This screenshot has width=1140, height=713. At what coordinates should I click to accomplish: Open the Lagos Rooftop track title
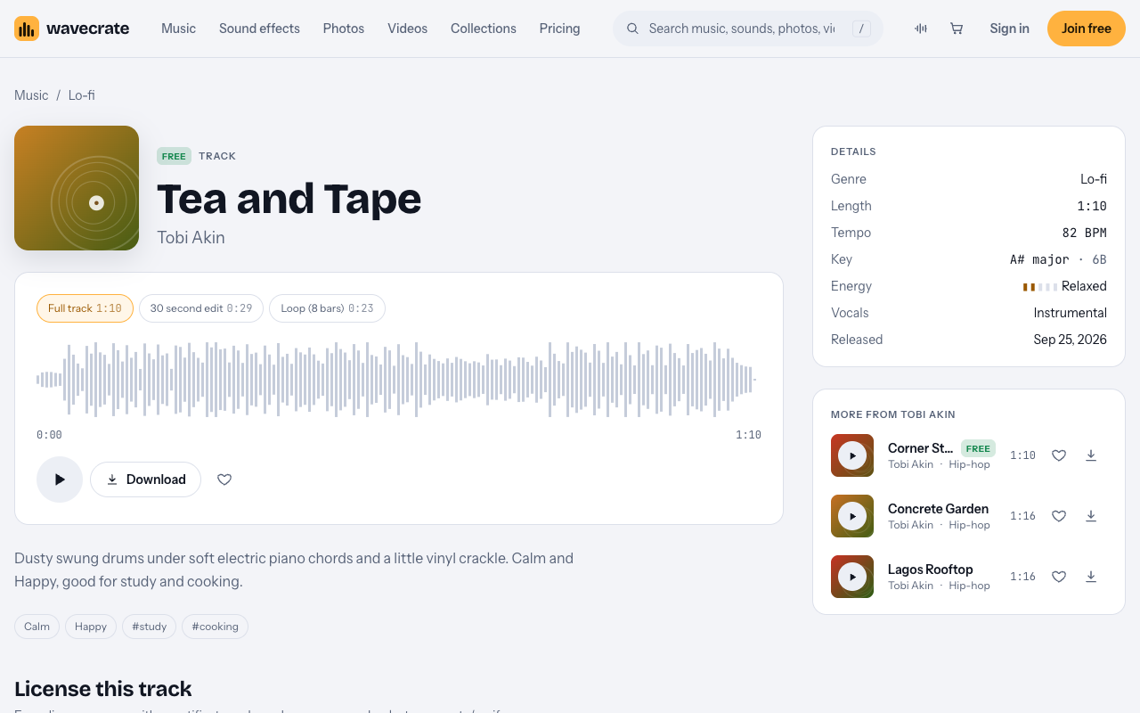930,570
